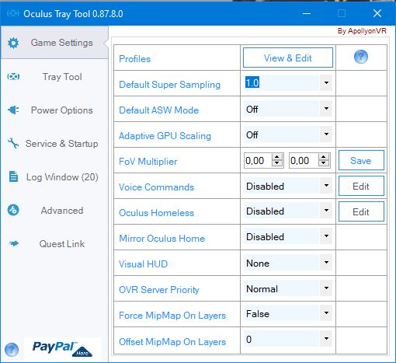Click the Mirror Oculus Home label

click(x=162, y=239)
